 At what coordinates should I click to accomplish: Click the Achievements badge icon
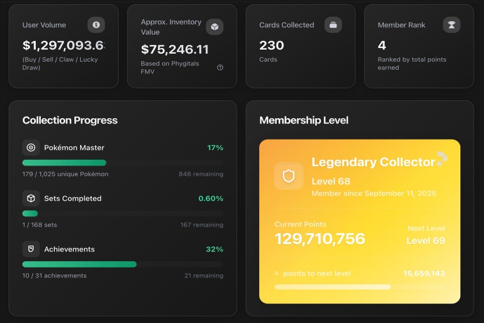[x=31, y=249]
